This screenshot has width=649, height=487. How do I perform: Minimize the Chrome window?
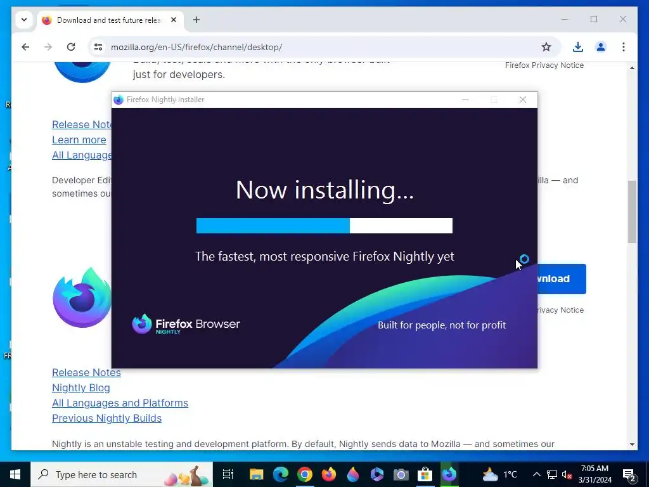(x=565, y=19)
